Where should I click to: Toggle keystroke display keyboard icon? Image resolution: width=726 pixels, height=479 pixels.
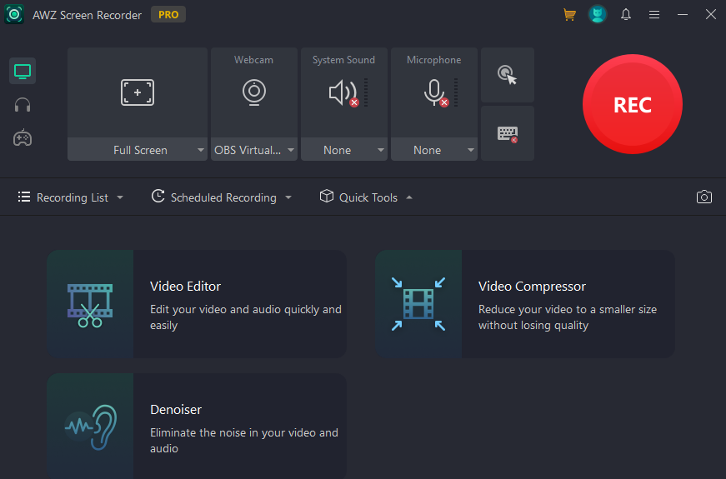508,134
